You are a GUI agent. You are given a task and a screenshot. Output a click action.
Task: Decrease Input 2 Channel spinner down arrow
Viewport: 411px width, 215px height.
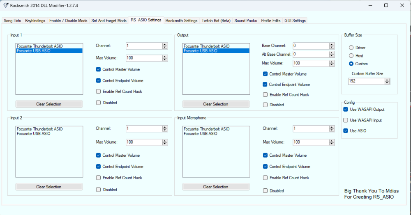pos(165,130)
